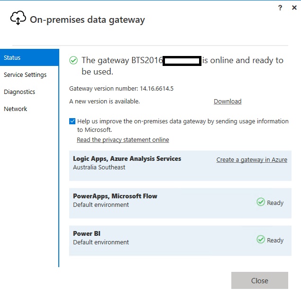Click the PowerApps Ready checkmark icon
The height and width of the screenshot is (297, 301).
261,202
